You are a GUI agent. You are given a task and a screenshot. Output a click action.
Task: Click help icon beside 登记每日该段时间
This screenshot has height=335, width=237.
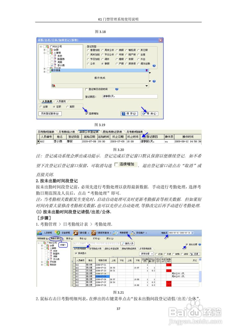[x=117, y=89]
